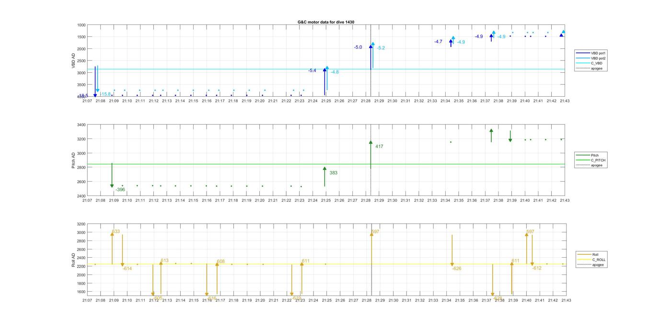Image resolution: width=671 pixels, height=332 pixels.
Task: Click the '-396' pitch data label
Action: pos(120,190)
